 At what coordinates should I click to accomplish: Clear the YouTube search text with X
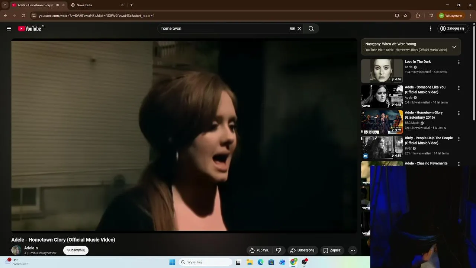pyautogui.click(x=299, y=29)
